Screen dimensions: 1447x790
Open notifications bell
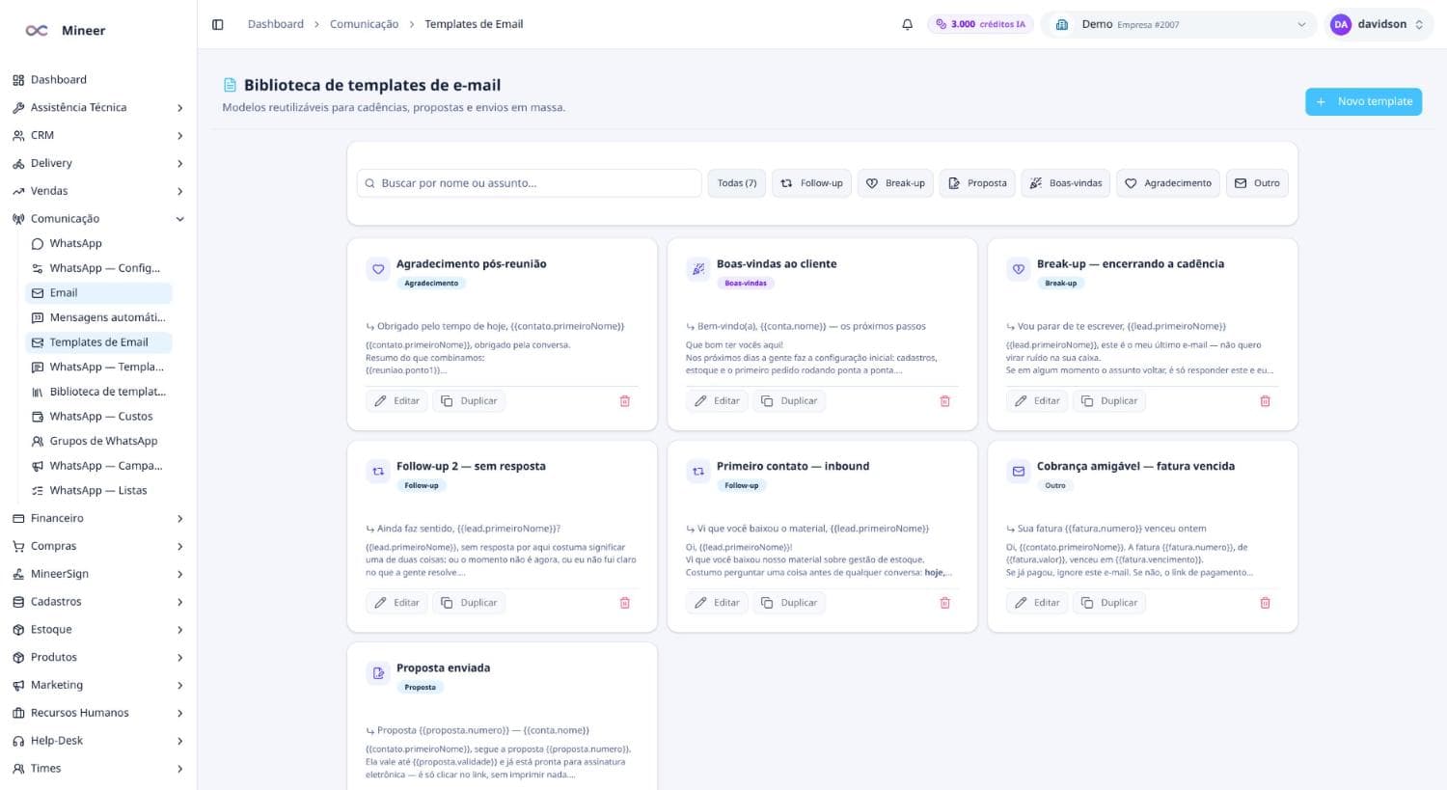tap(907, 24)
